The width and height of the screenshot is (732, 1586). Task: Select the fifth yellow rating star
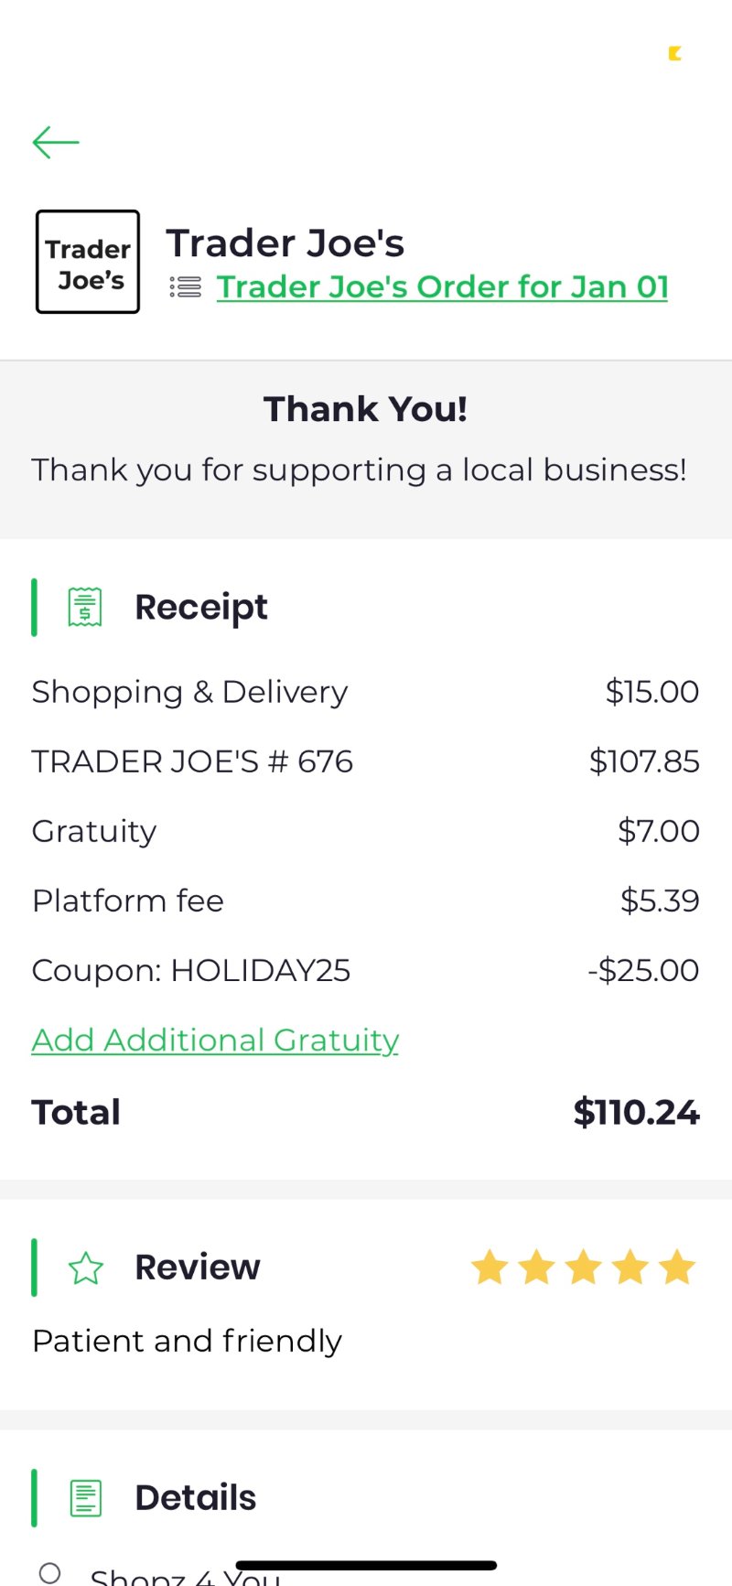pyautogui.click(x=677, y=1268)
